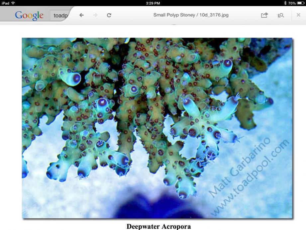Screen dimensions: 306x230
Task: Open the search results list icon
Action: pos(281,15)
